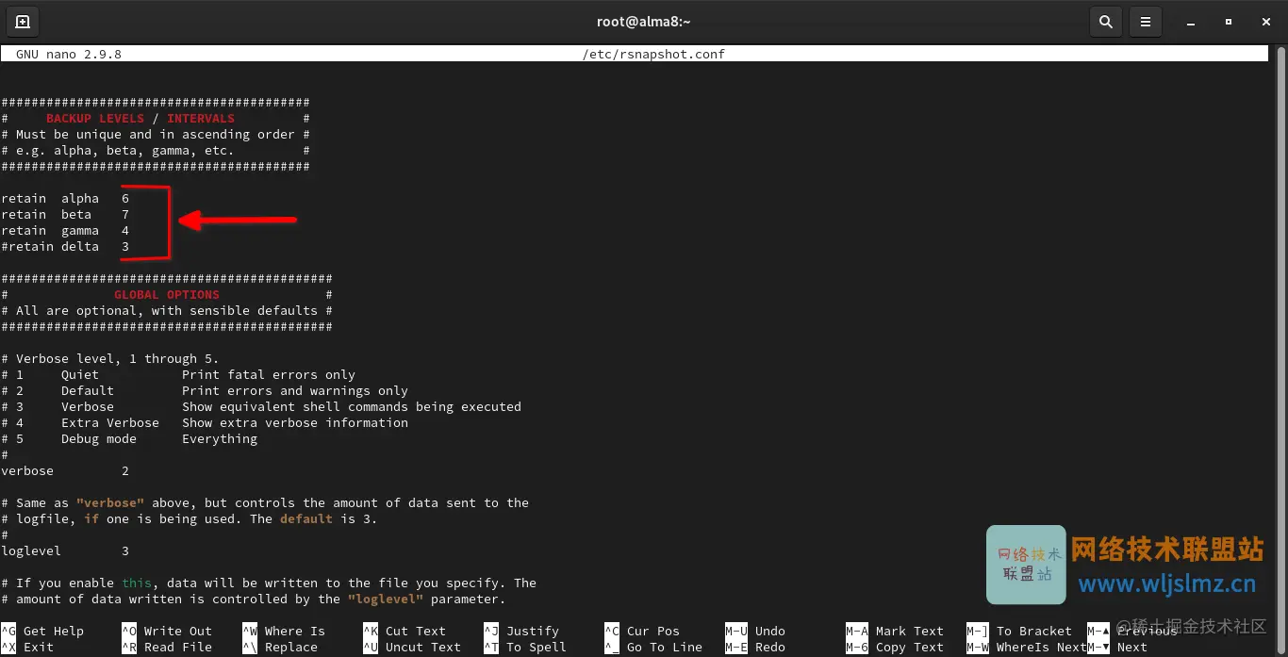Screen dimensions: 1288x657
Task: Click the beta retain value 7
Action: (125, 215)
